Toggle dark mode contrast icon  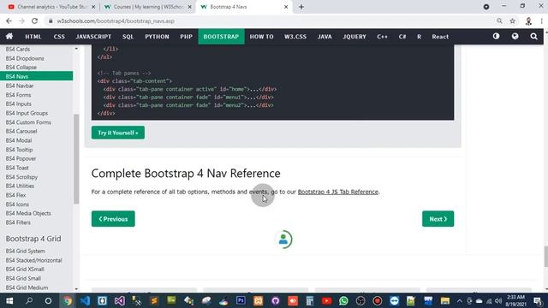click(x=496, y=36)
